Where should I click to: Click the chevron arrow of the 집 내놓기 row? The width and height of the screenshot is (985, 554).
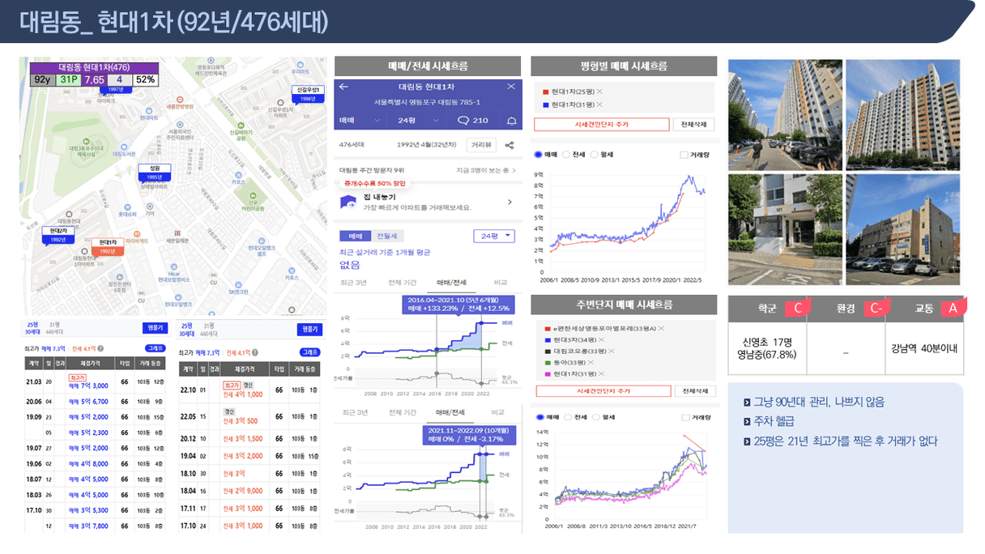point(510,202)
